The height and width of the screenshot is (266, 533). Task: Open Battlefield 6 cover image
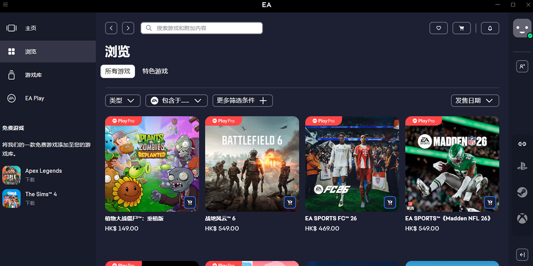coord(252,164)
